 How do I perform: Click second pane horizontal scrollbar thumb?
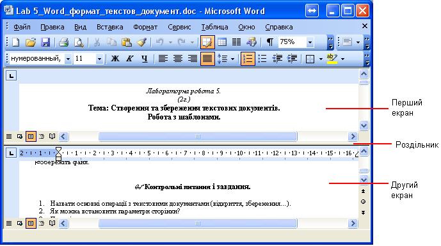click(198, 224)
